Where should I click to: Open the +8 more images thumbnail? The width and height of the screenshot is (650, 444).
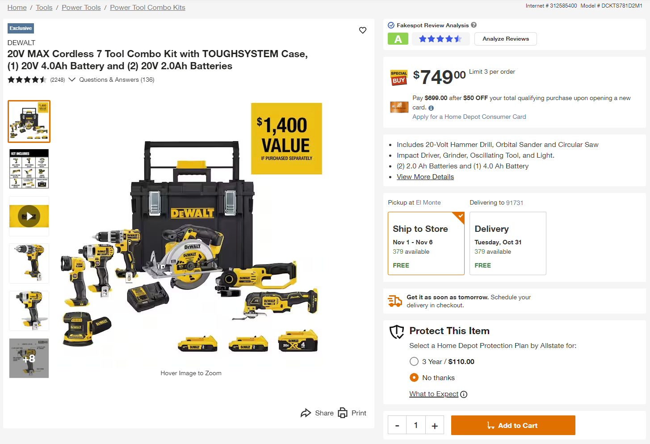(29, 358)
